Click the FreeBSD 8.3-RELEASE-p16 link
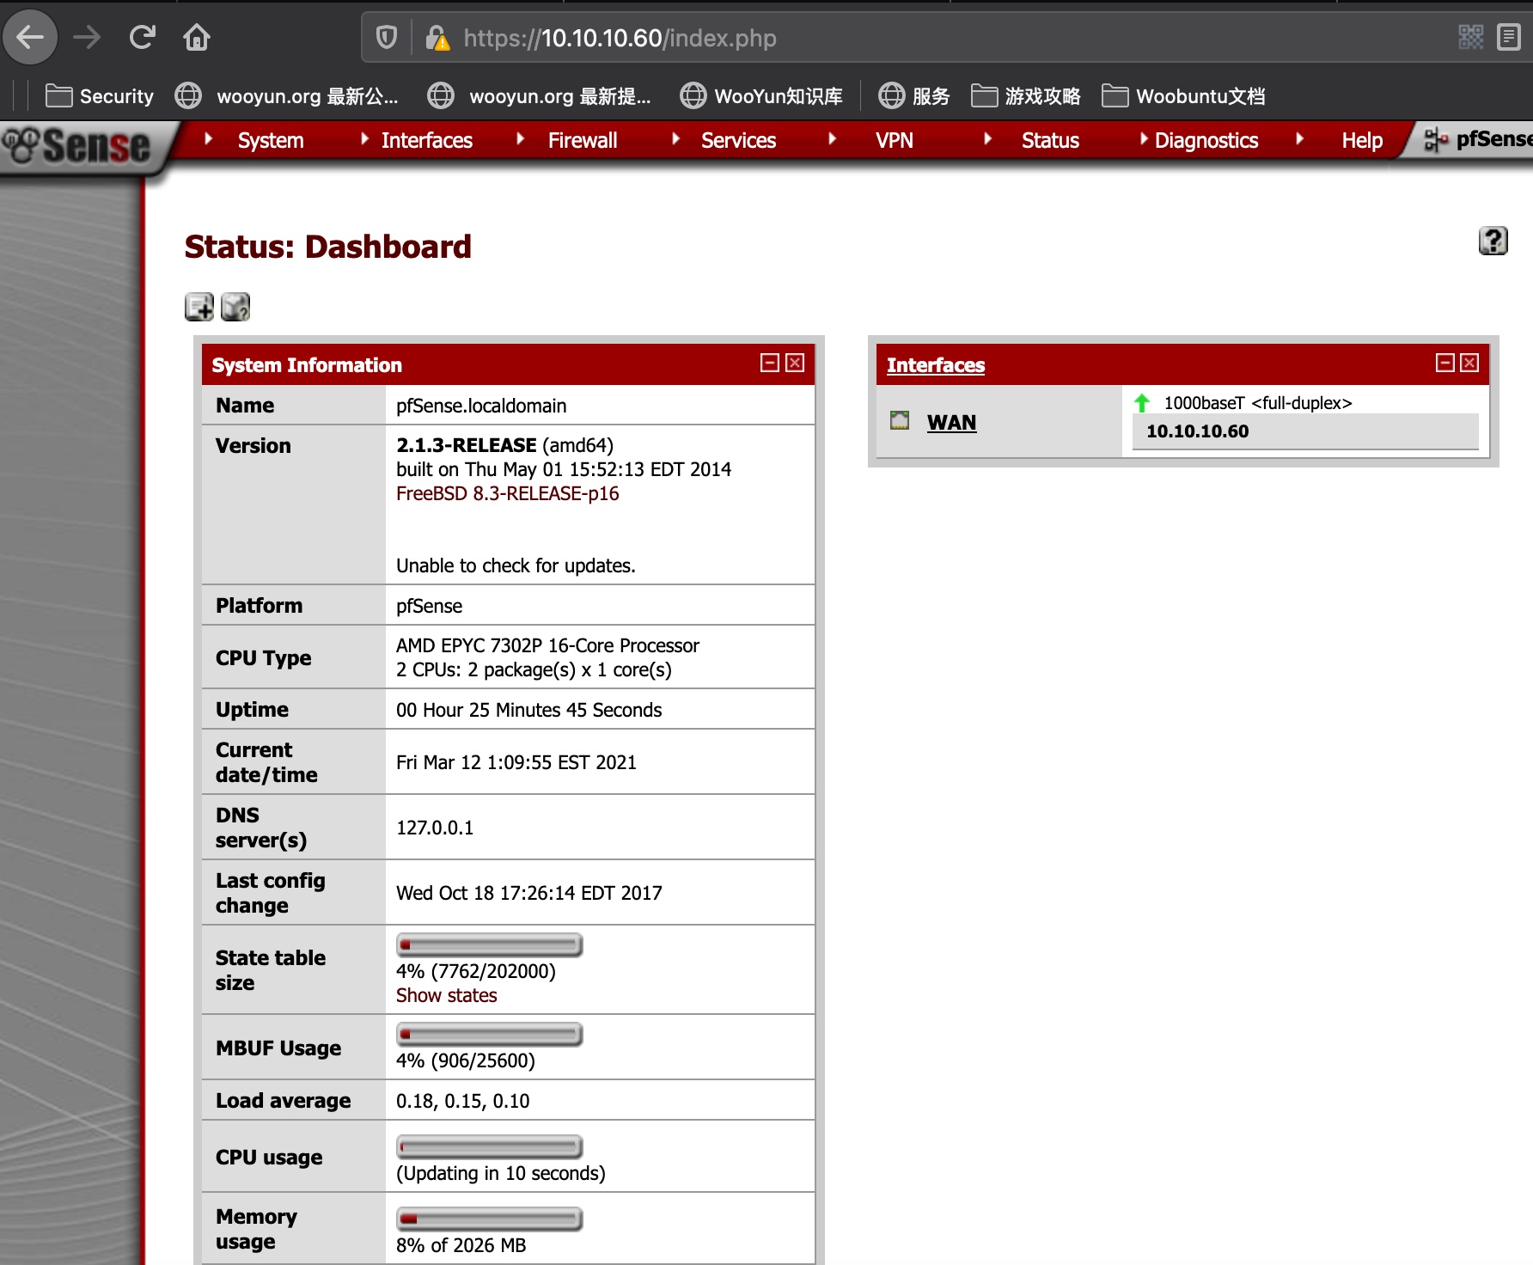The image size is (1533, 1265). click(x=507, y=493)
